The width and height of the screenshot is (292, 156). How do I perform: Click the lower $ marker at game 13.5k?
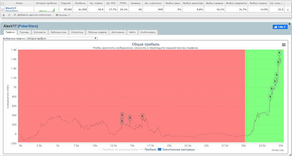[122, 121]
